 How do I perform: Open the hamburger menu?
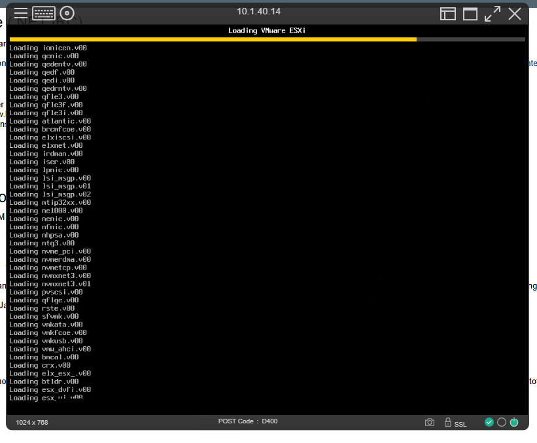[x=20, y=13]
